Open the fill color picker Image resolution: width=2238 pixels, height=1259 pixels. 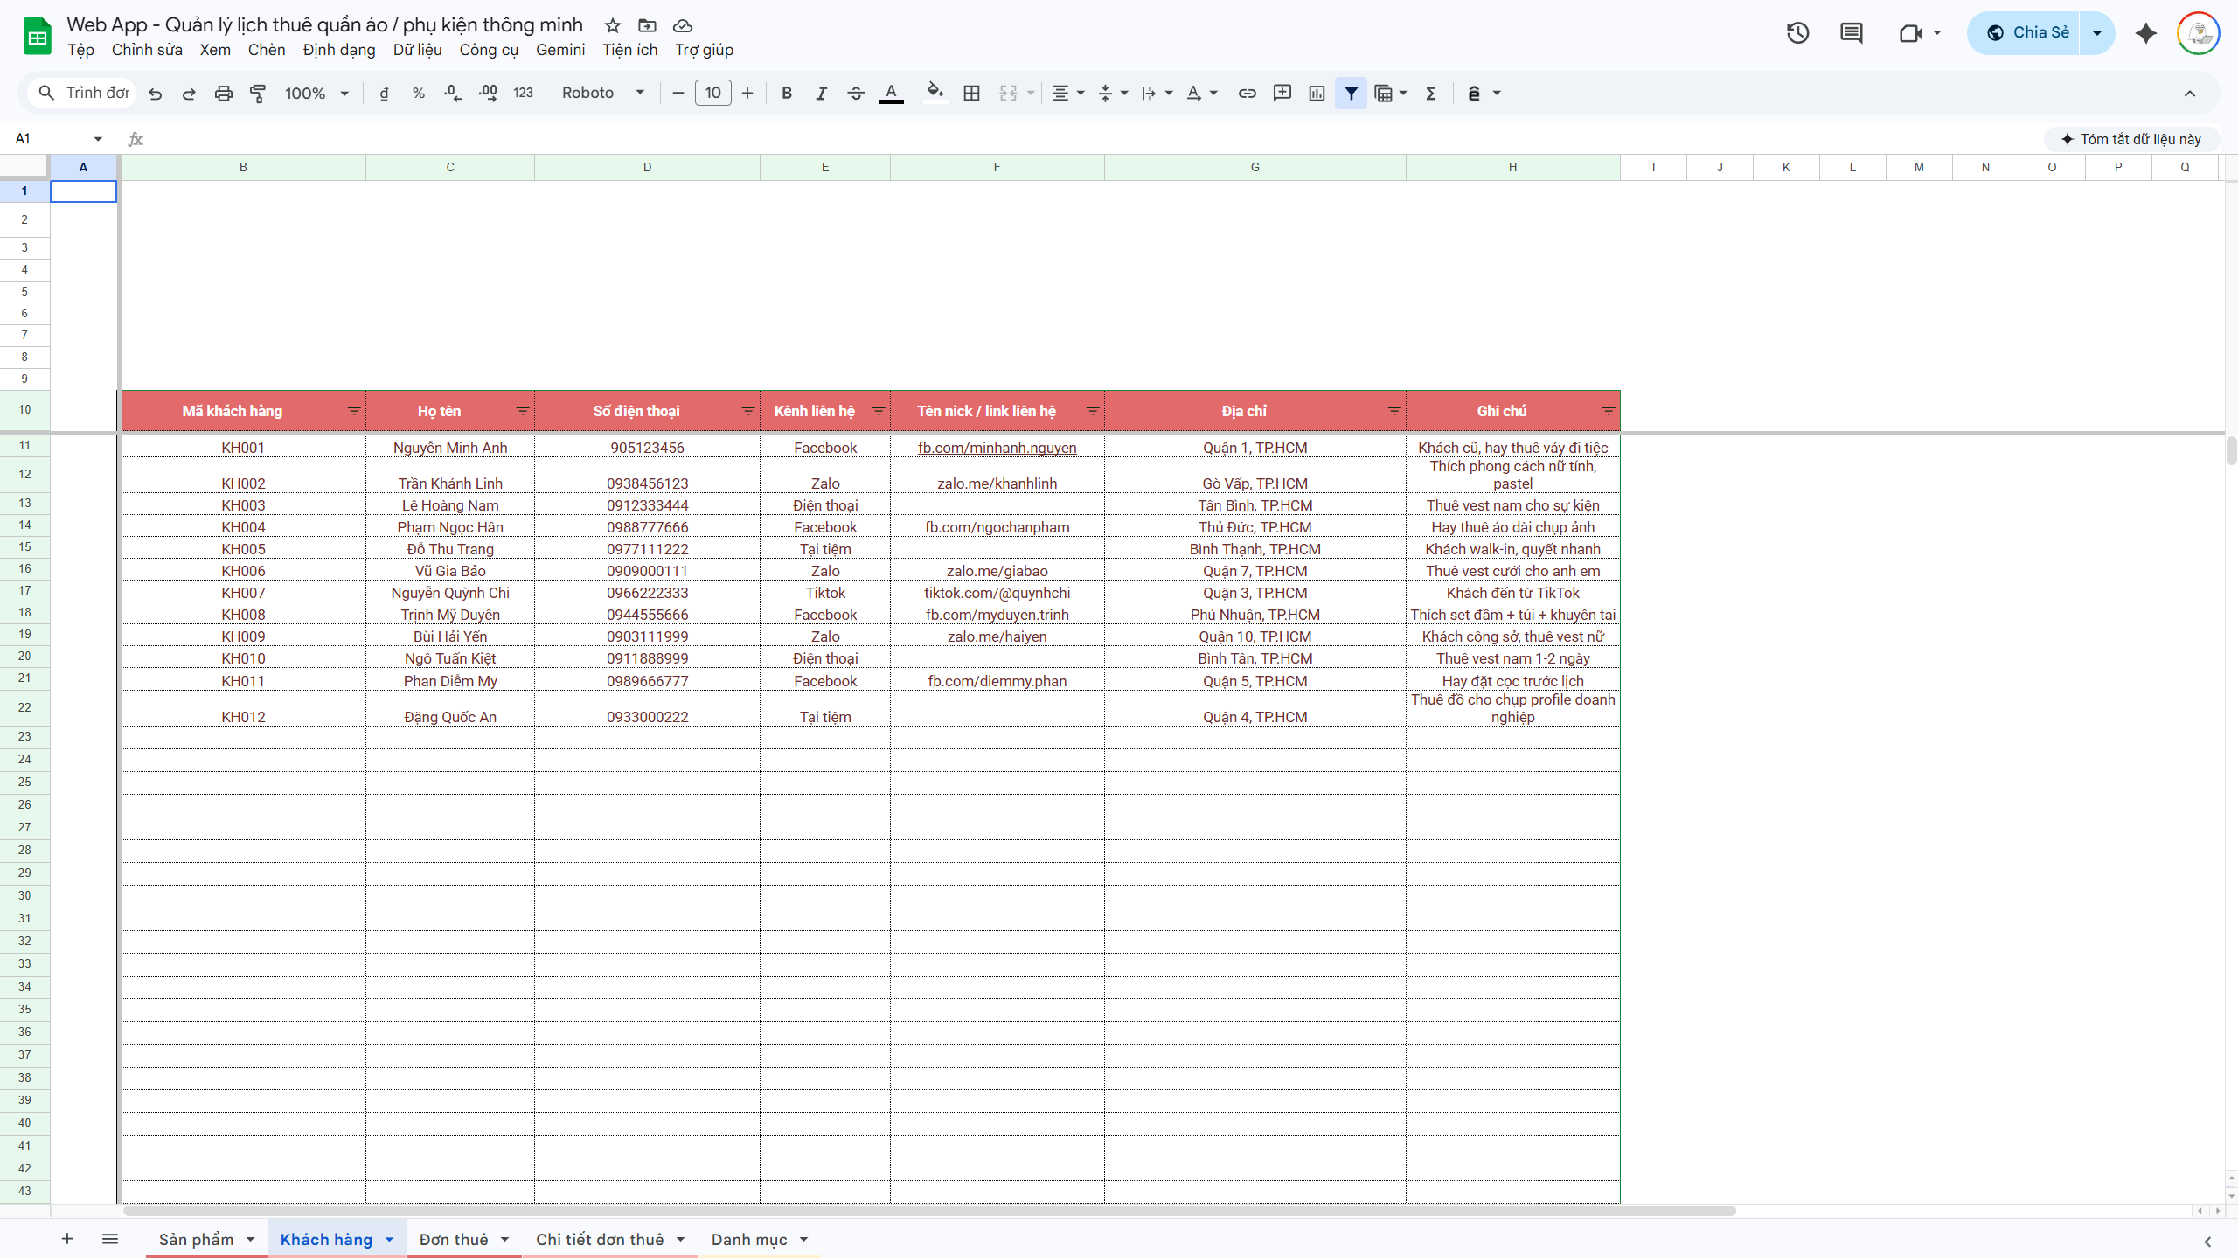click(x=935, y=94)
